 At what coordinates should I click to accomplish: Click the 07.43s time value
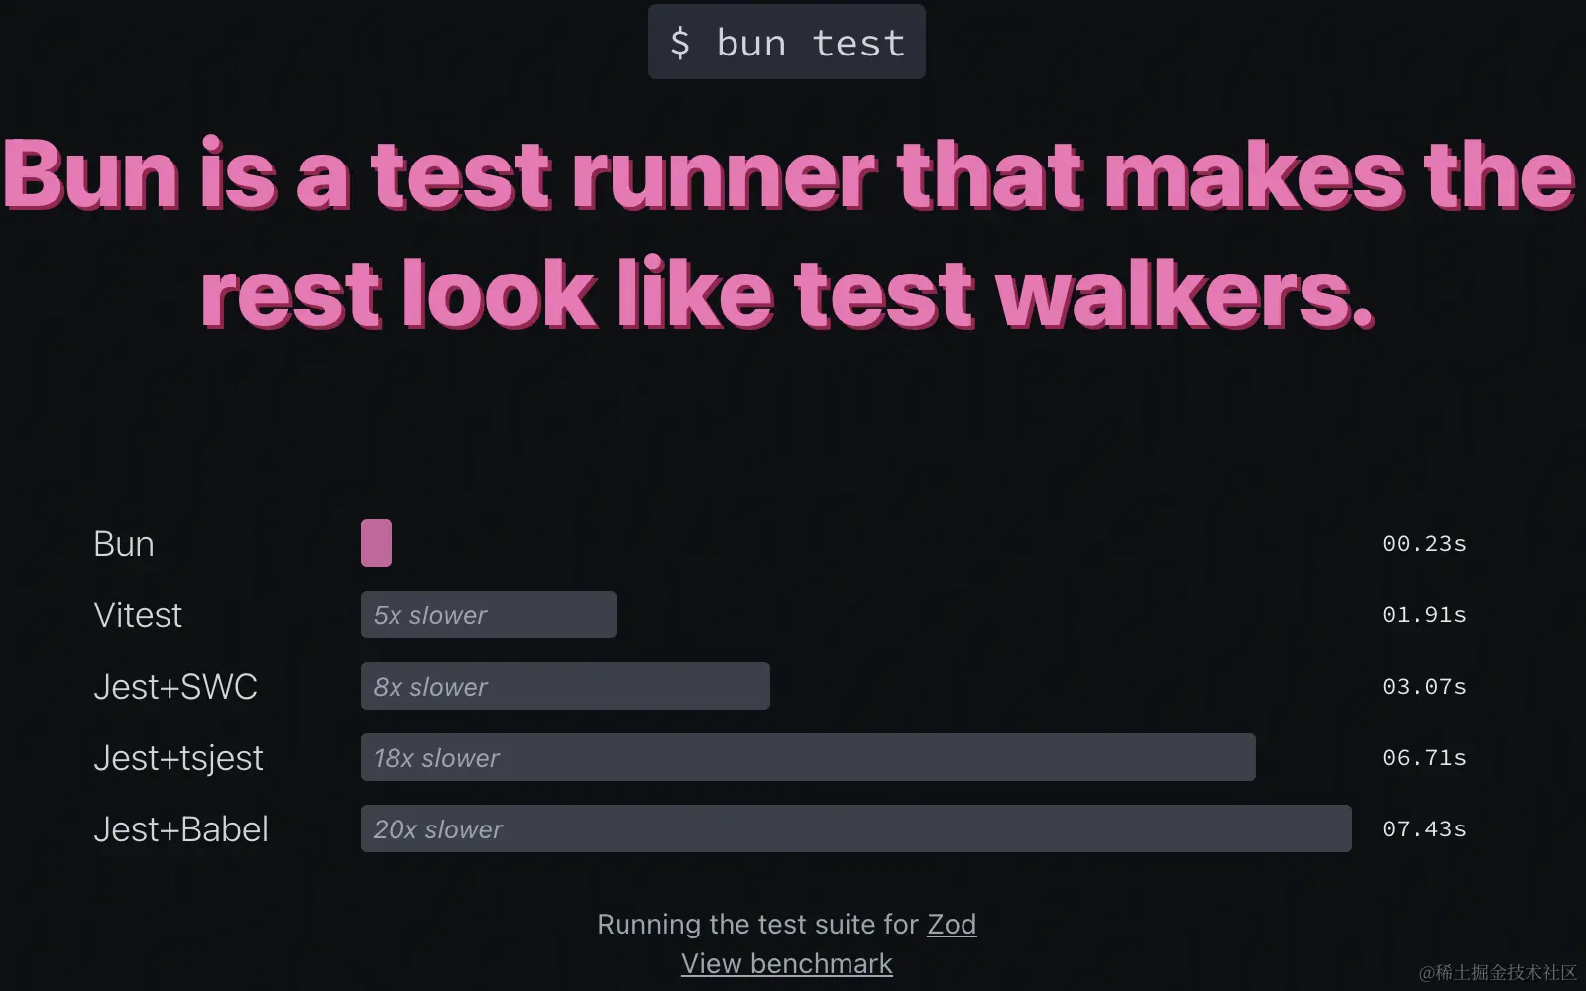(1424, 829)
